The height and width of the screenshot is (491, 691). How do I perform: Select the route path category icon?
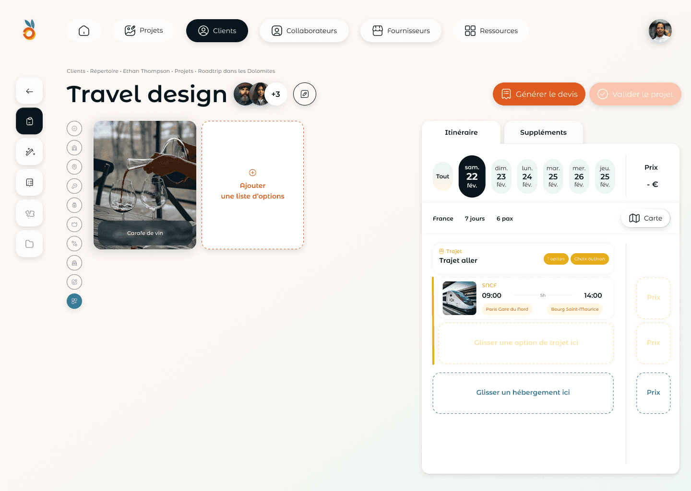[x=74, y=244]
